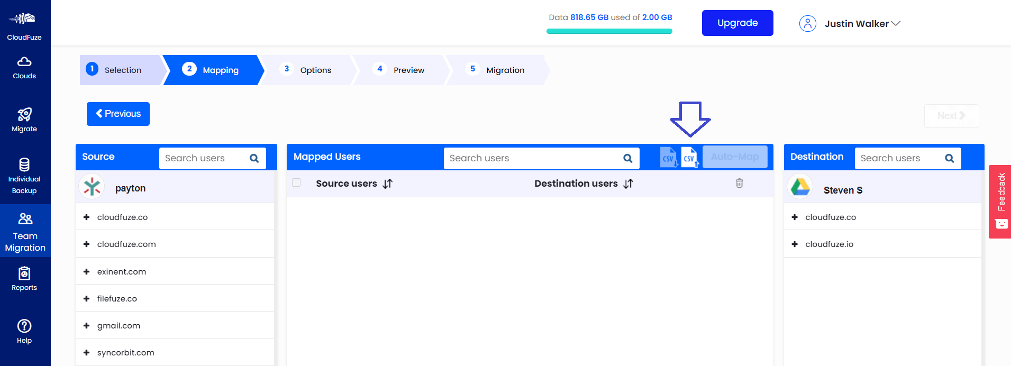Viewport: 1011px width, 366px height.
Task: Expand cloudfuze.com in the Source list
Action: coord(86,244)
